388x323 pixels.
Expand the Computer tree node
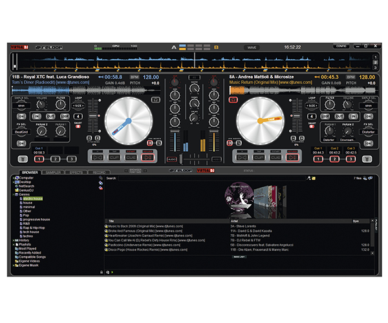pyautogui.click(x=14, y=178)
